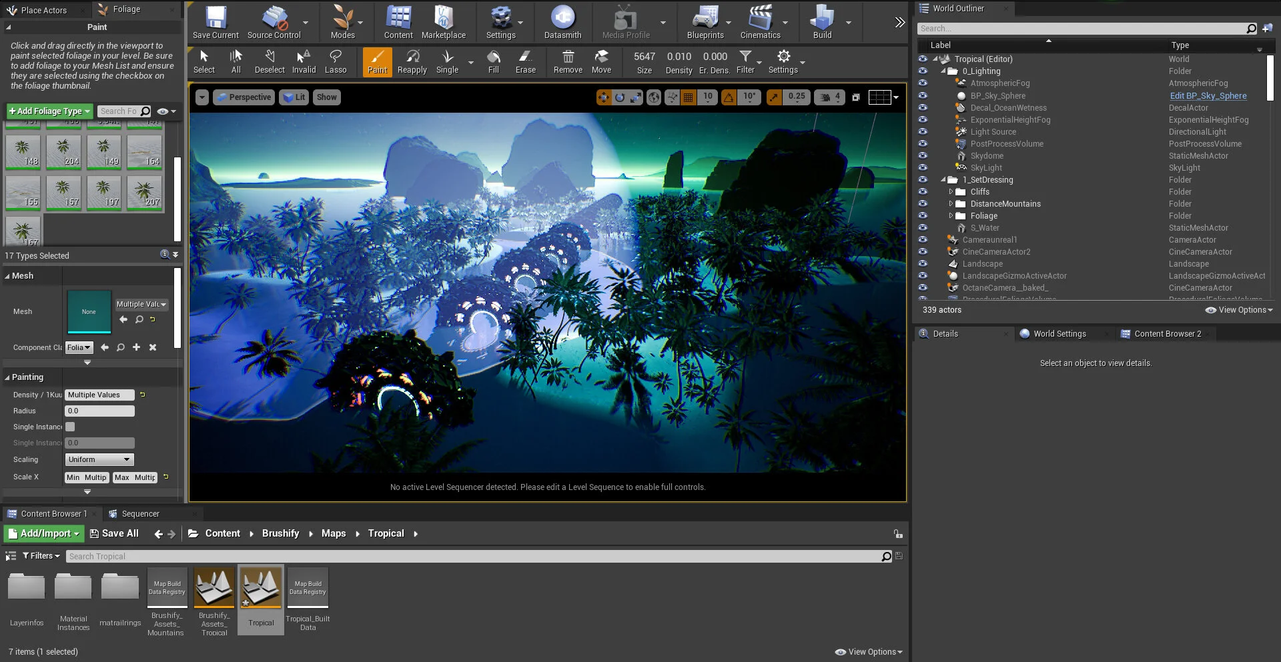Switch to the Sequencer tab
This screenshot has width=1281, height=662.
click(140, 514)
